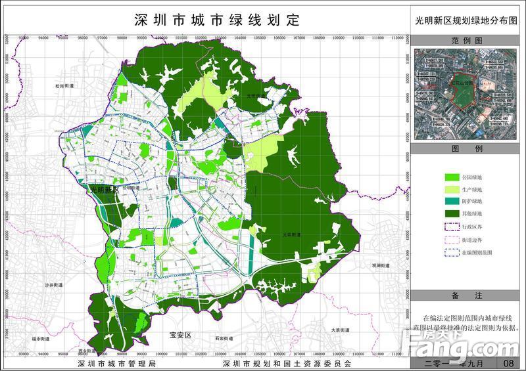
Task: Click the 行政区界 legend label text
Action: [472, 227]
